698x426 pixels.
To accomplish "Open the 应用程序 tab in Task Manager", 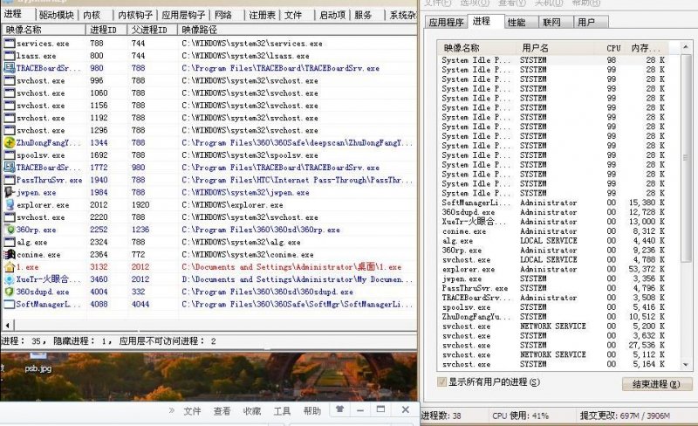I will tap(447, 22).
